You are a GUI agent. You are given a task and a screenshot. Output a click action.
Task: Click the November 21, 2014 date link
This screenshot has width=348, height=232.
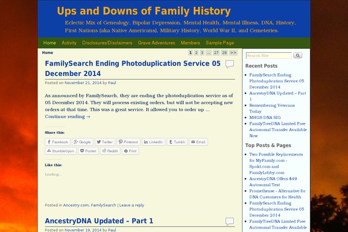click(83, 83)
